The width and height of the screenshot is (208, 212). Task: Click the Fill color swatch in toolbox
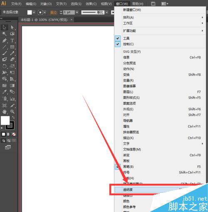click(5, 120)
